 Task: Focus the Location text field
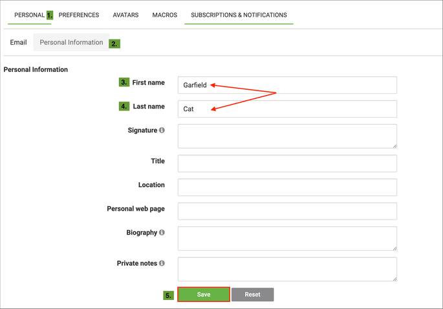coord(286,187)
